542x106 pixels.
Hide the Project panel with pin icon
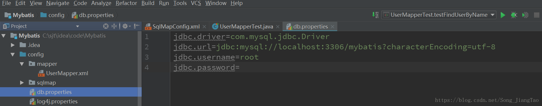(x=136, y=26)
